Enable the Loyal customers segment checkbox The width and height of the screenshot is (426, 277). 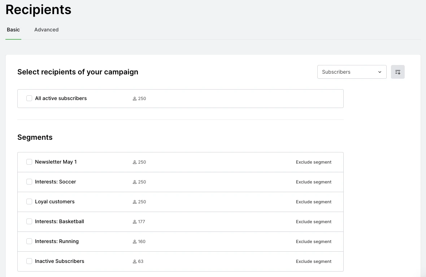29,202
